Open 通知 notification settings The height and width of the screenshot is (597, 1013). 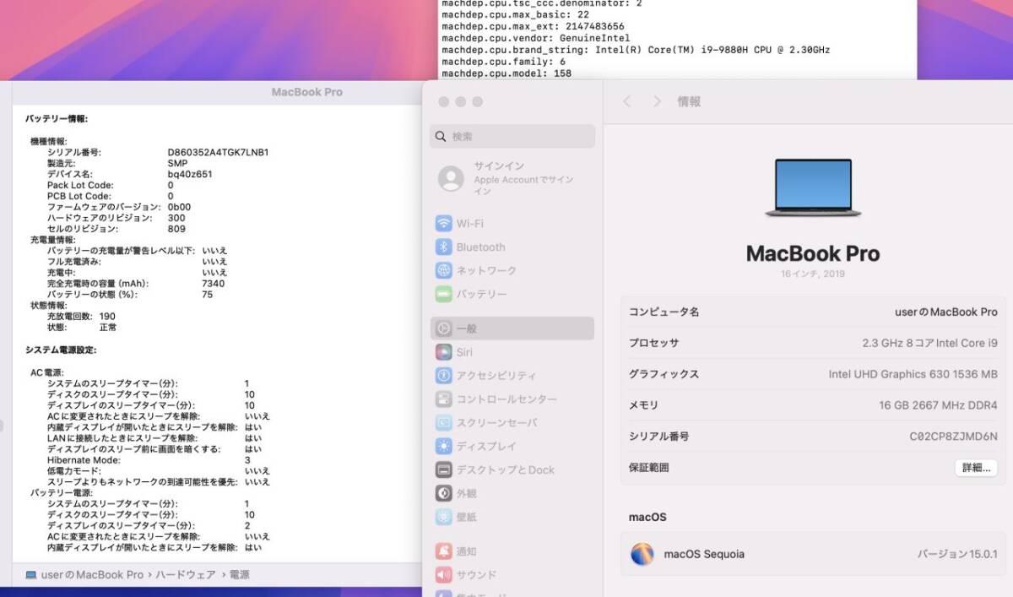469,550
